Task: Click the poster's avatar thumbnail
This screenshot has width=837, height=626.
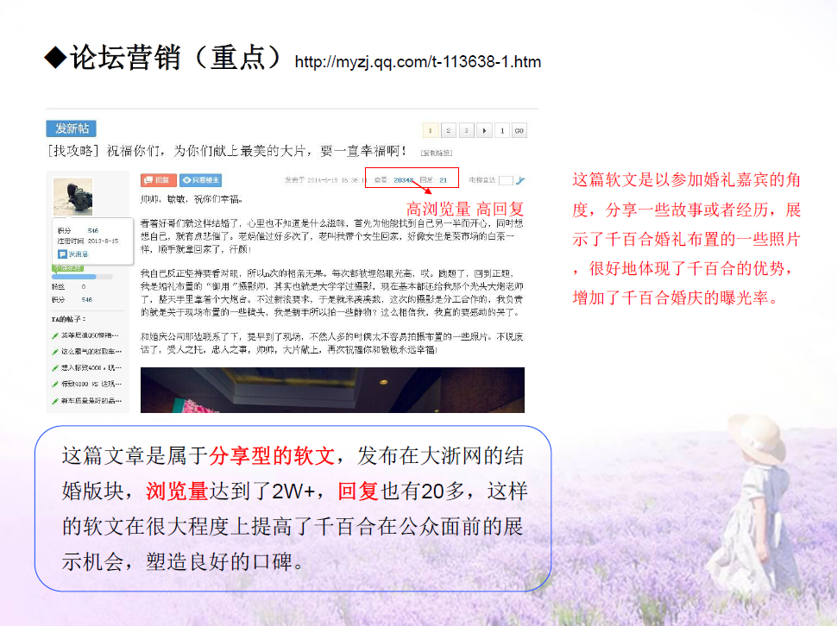Action: coord(74,197)
